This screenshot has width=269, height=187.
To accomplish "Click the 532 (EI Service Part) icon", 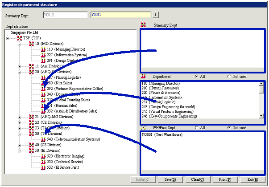I will click(x=43, y=167).
